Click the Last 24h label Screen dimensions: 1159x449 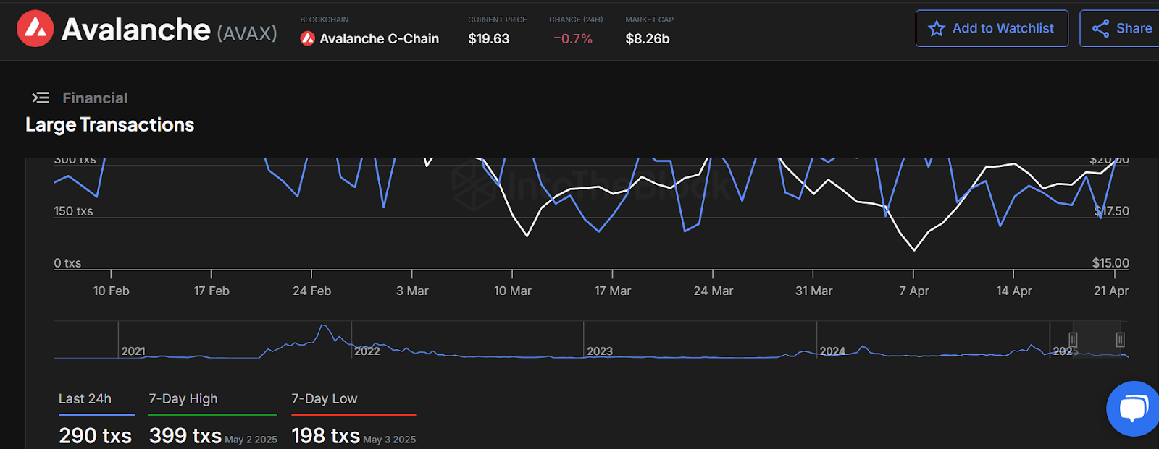coord(85,399)
